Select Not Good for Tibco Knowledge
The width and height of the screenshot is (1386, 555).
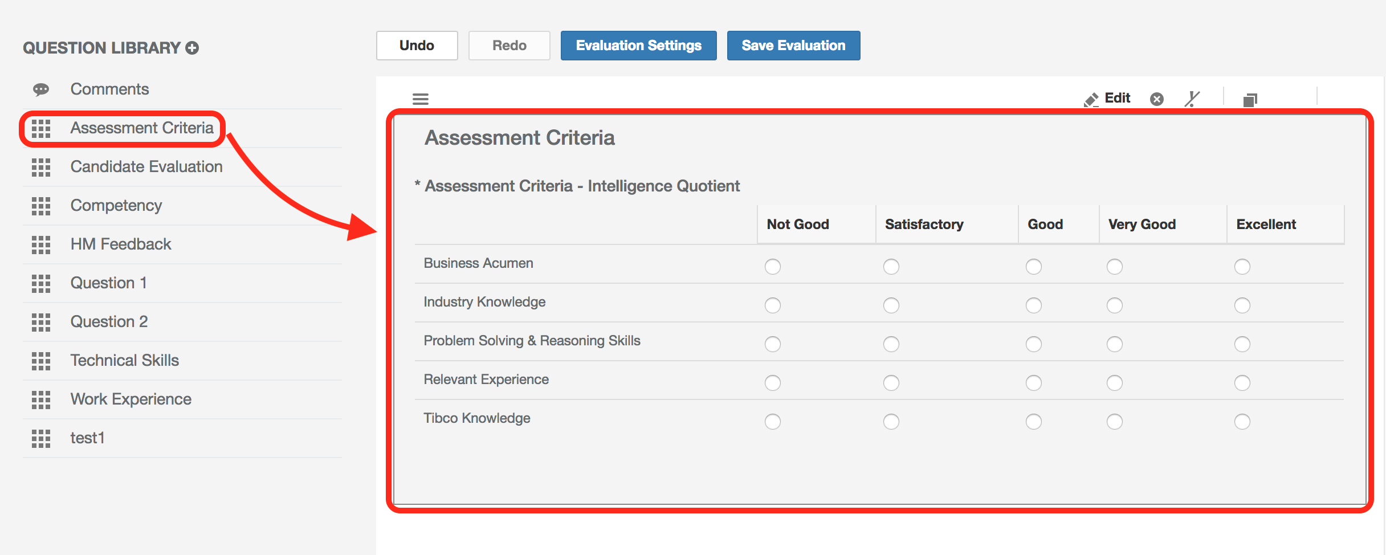click(x=773, y=422)
